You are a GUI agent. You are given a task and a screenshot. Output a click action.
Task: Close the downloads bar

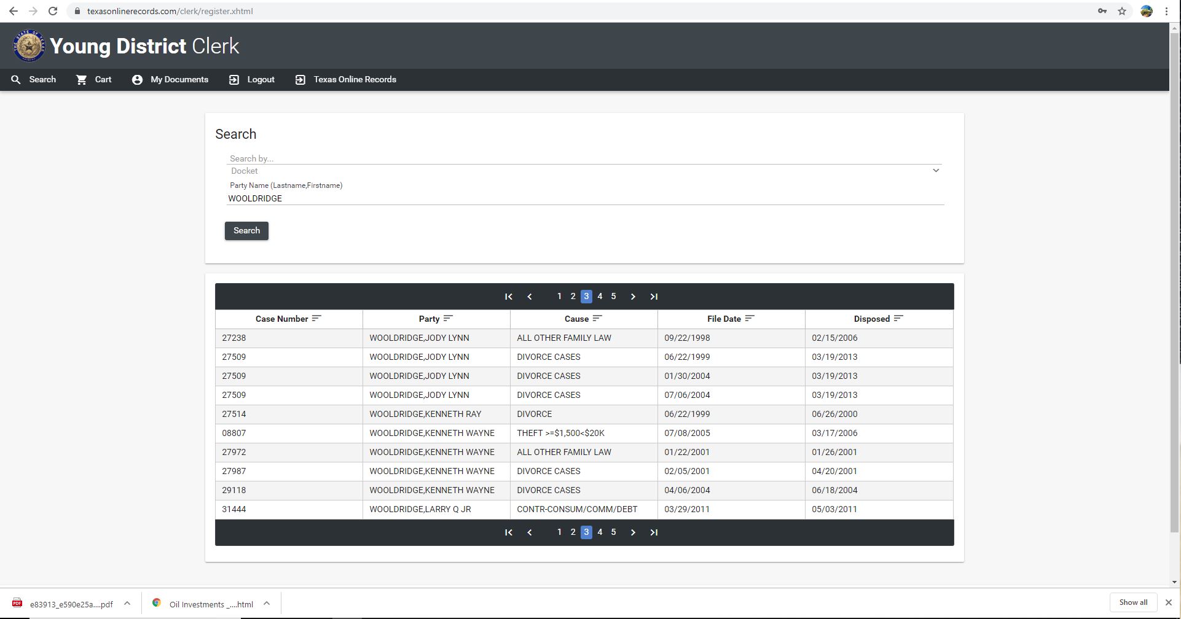point(1169,602)
